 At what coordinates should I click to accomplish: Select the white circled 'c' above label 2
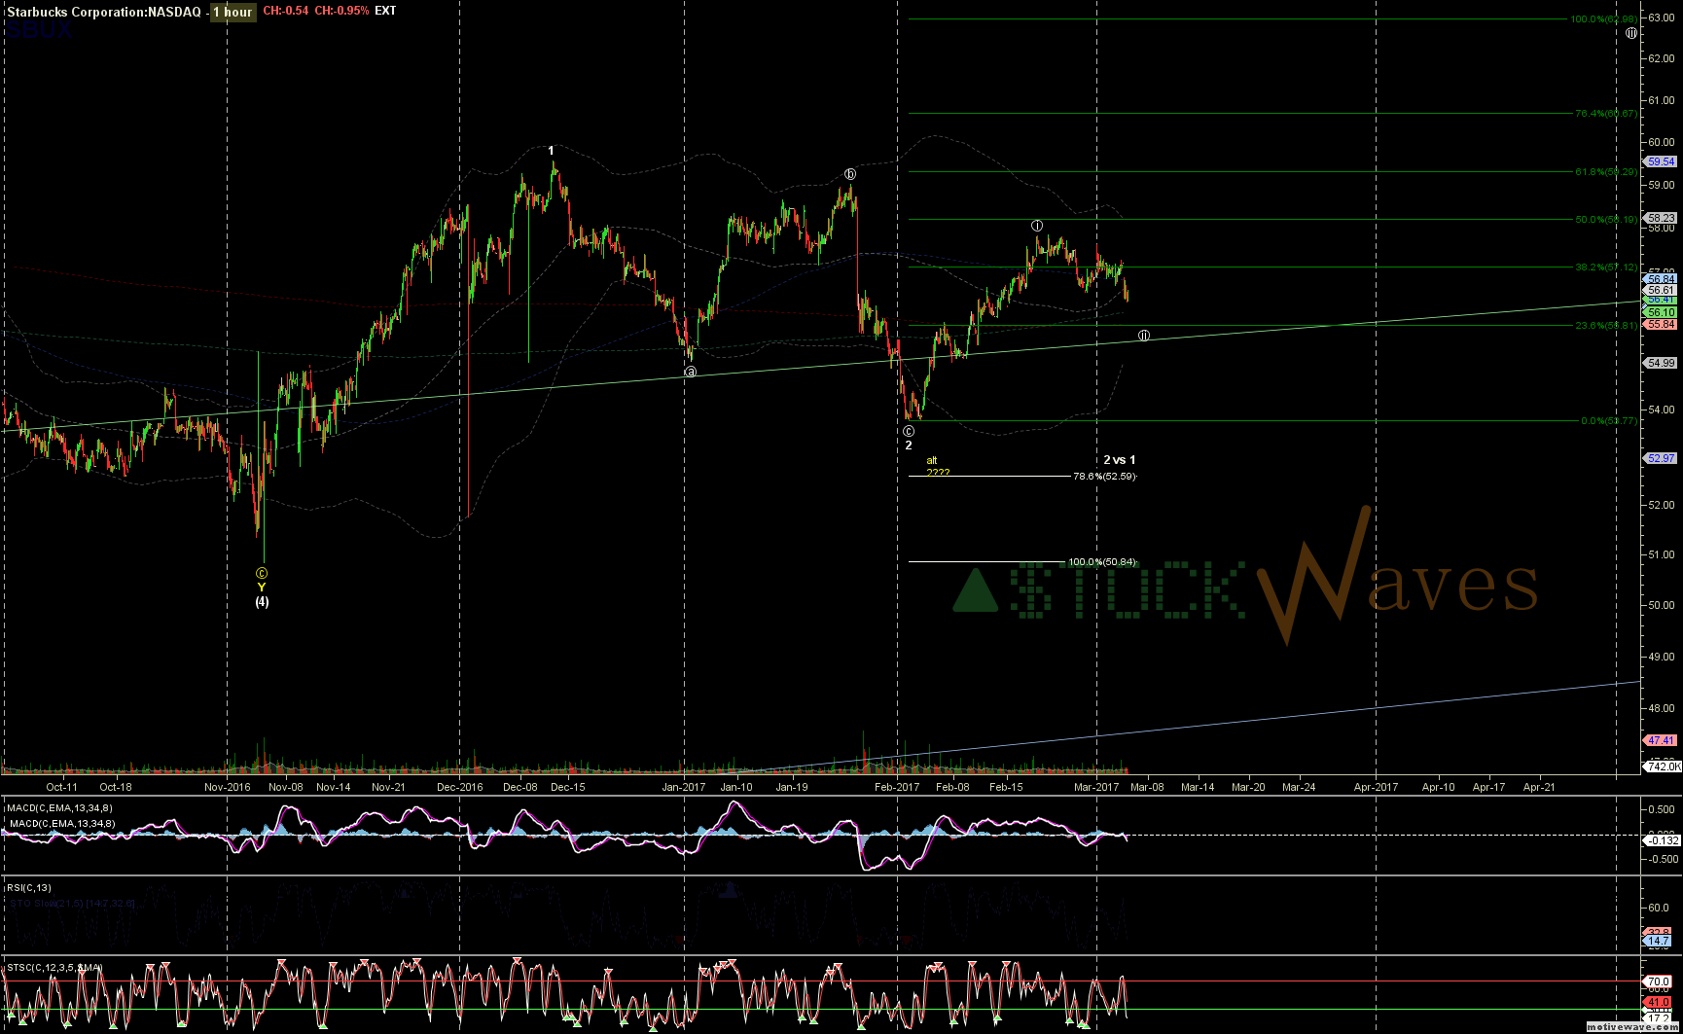point(909,431)
